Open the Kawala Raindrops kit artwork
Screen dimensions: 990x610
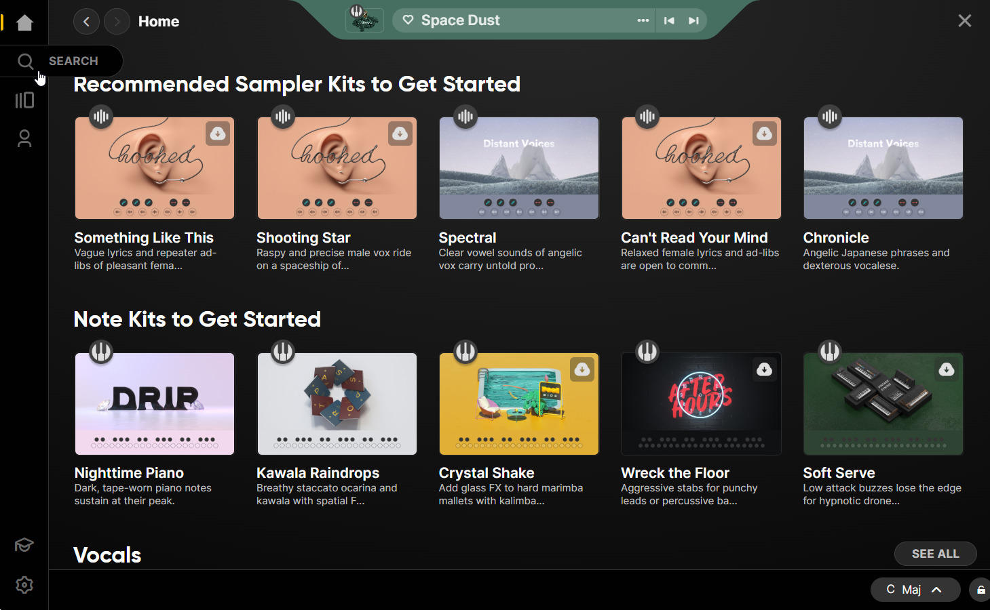[x=337, y=404]
